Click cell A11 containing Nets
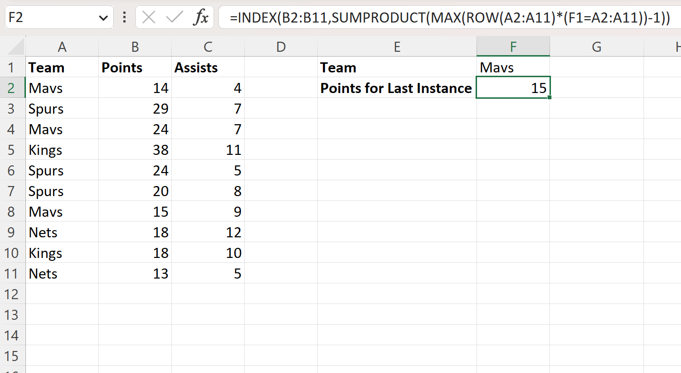Viewport: 681px width, 373px height. [62, 273]
